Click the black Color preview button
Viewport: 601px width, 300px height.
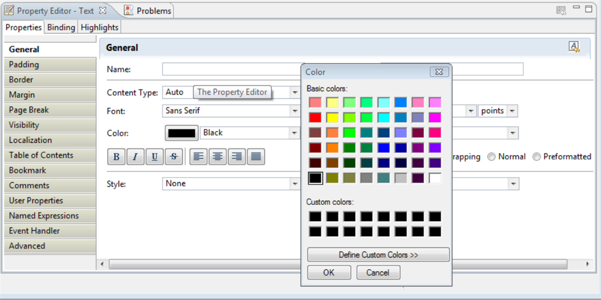point(182,133)
